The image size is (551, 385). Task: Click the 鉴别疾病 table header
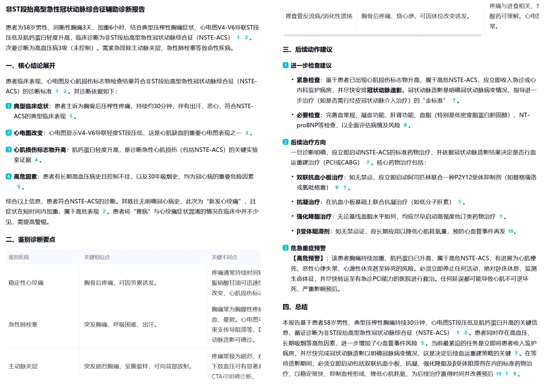(x=19, y=257)
